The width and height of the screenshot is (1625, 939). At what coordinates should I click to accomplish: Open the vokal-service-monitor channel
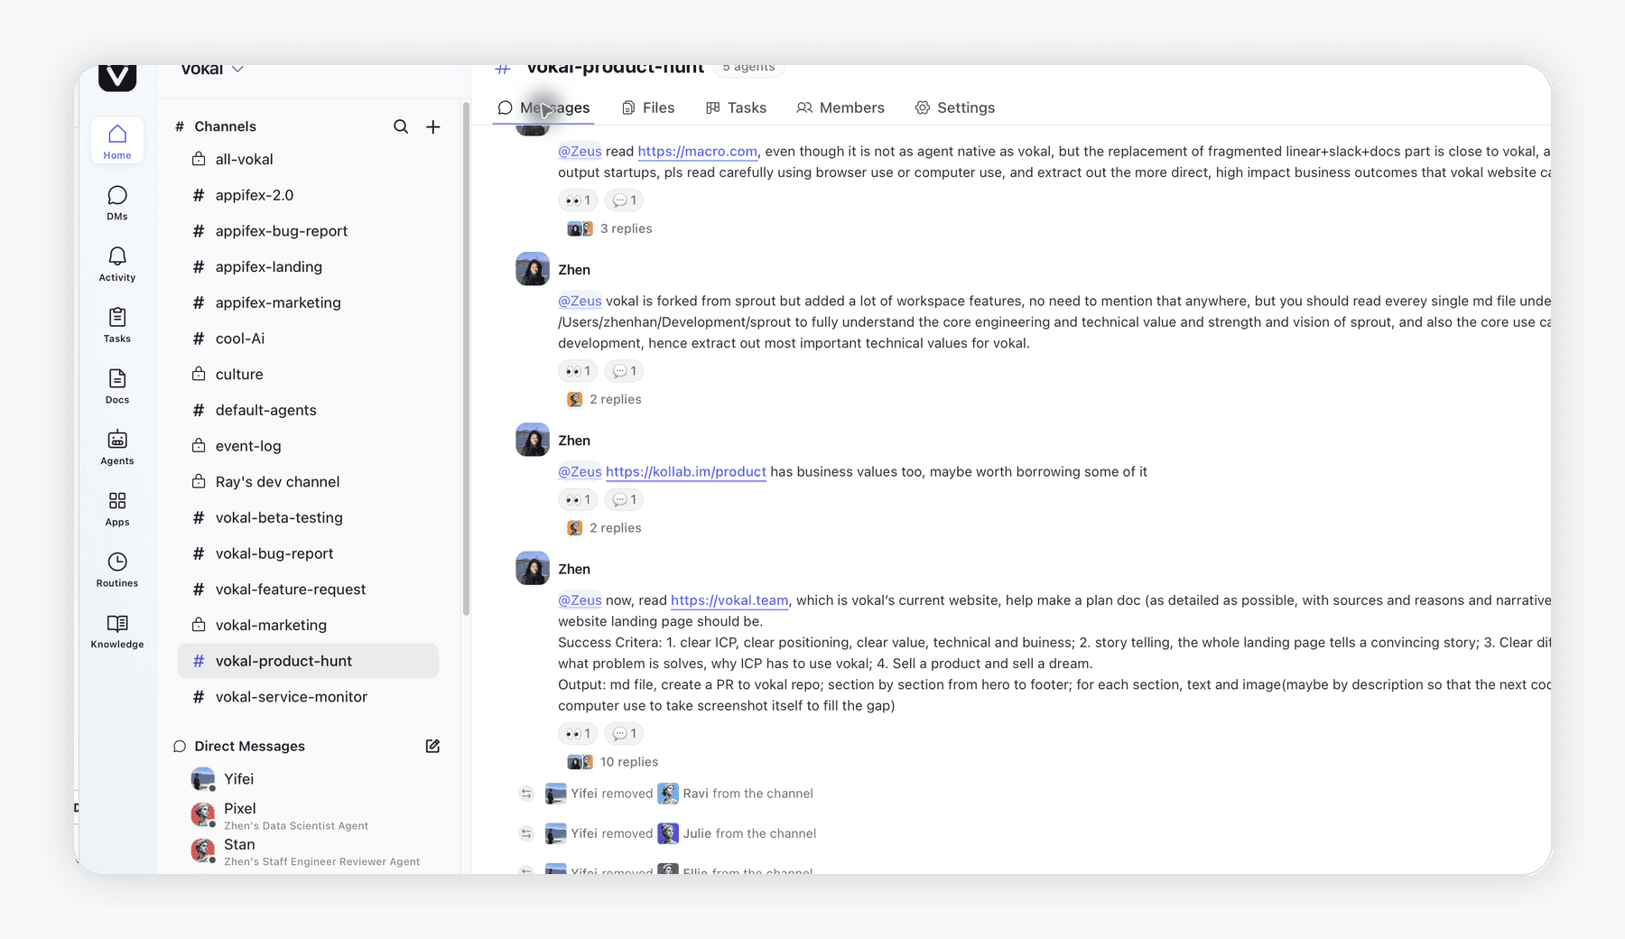point(308,697)
